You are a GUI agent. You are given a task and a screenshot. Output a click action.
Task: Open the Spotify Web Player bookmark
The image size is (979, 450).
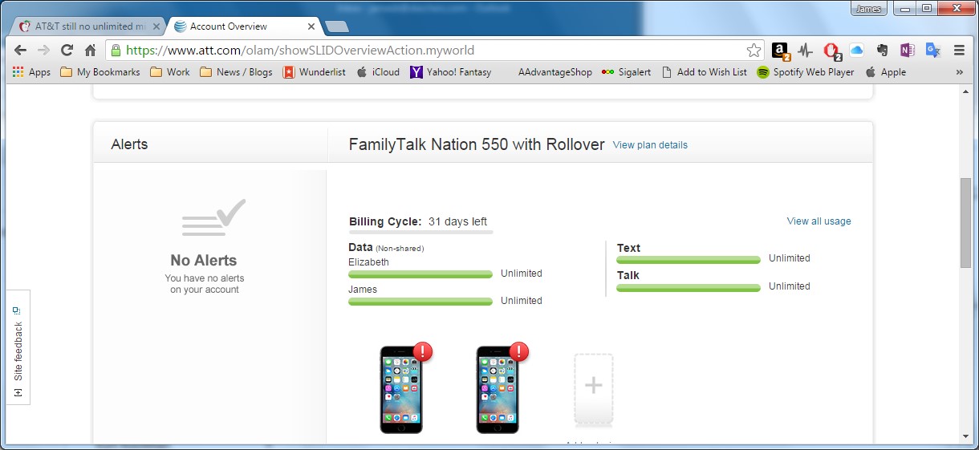[x=806, y=71]
